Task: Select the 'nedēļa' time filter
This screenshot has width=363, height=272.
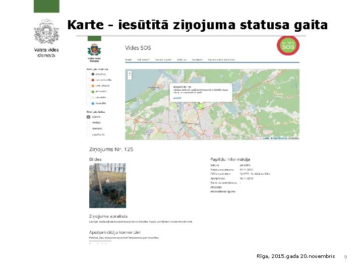Action: coord(88,123)
